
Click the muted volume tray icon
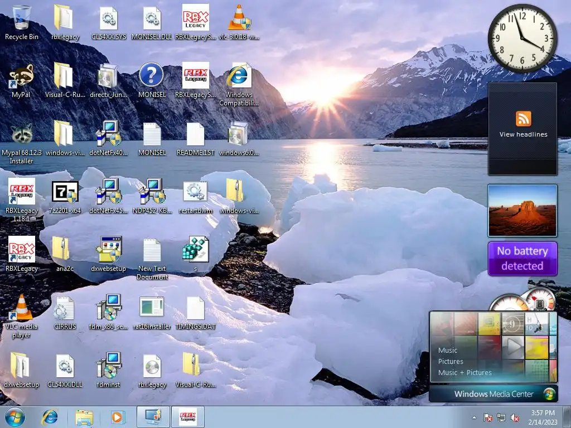(515, 417)
